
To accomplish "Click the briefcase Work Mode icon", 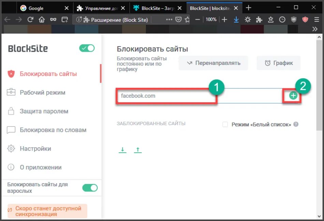I will tap(11, 92).
